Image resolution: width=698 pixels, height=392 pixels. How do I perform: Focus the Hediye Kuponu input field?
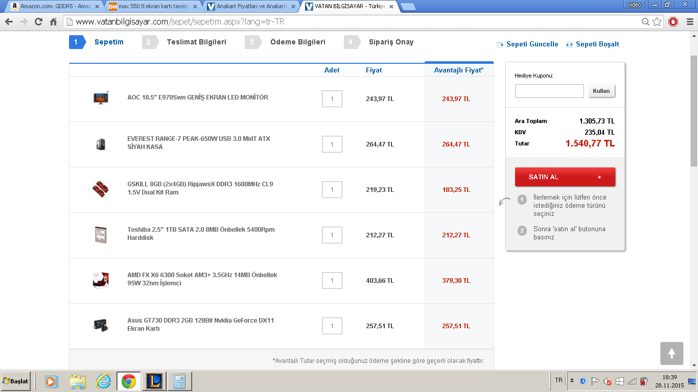point(549,91)
